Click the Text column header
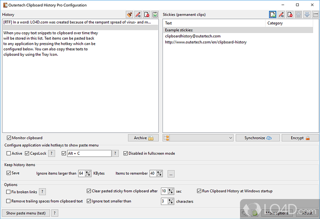 pyautogui.click(x=214, y=23)
